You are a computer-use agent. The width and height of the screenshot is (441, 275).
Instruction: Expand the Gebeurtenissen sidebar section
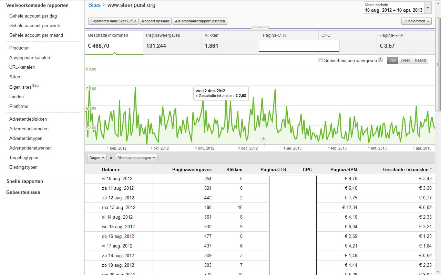pyautogui.click(x=23, y=192)
